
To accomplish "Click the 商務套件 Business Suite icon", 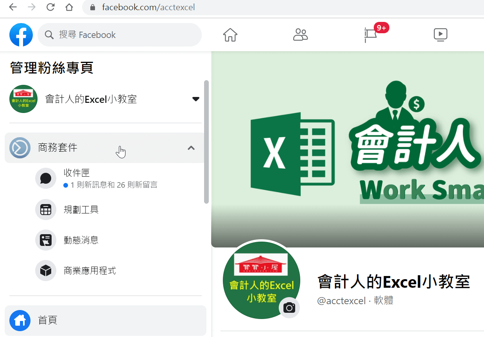I will pyautogui.click(x=20, y=148).
